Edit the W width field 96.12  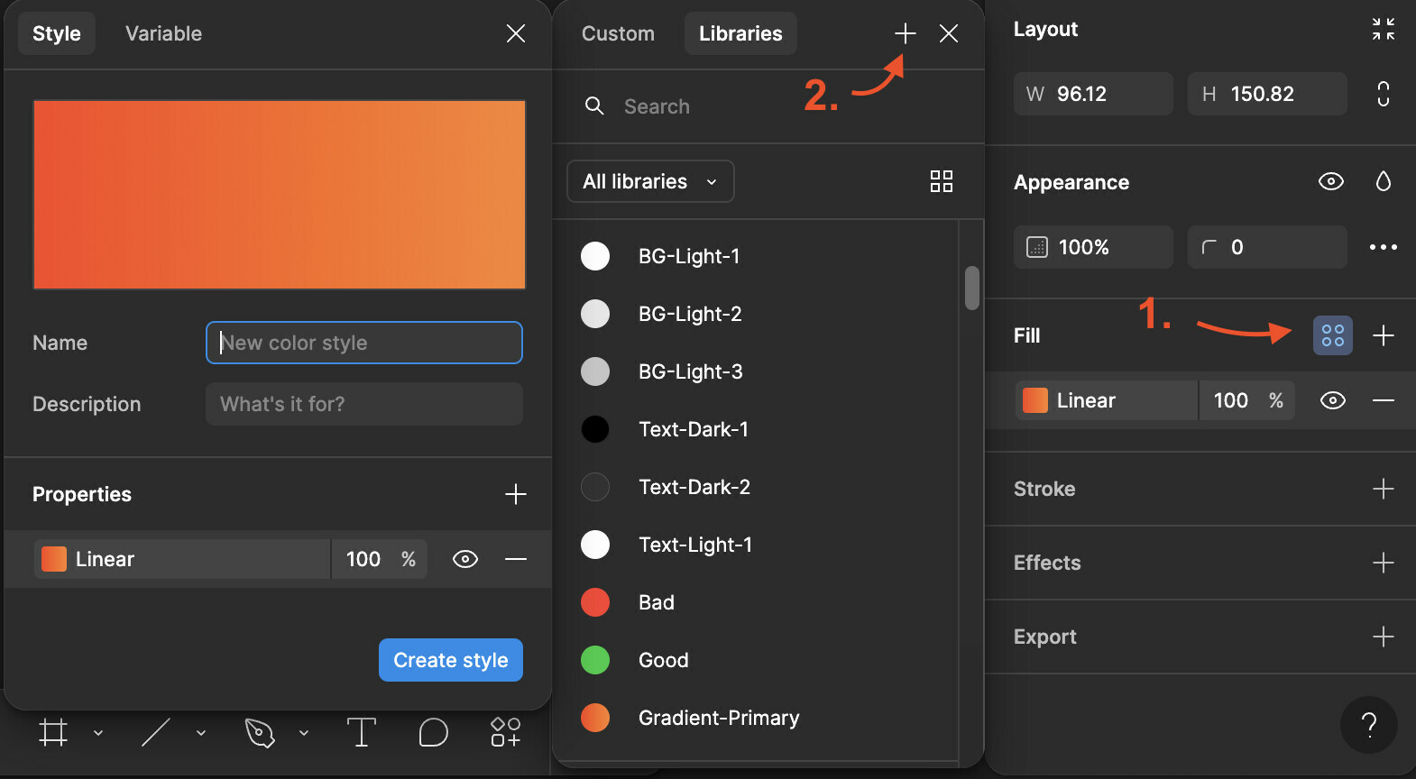tap(1093, 94)
